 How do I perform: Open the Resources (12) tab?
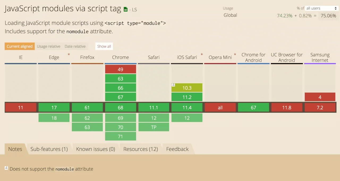tap(141, 149)
